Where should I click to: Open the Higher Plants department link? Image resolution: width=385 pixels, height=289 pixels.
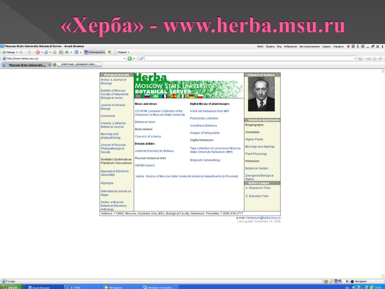254,139
